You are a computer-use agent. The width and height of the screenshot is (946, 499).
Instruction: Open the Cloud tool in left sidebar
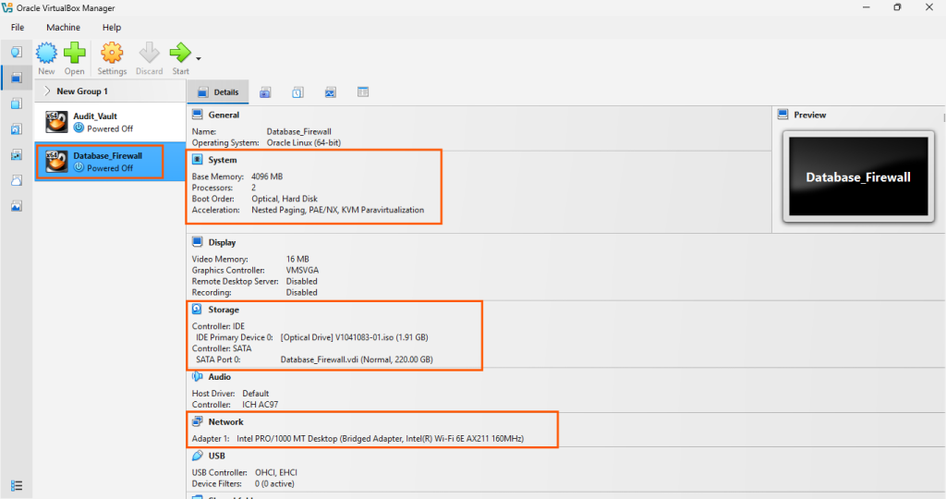17,180
